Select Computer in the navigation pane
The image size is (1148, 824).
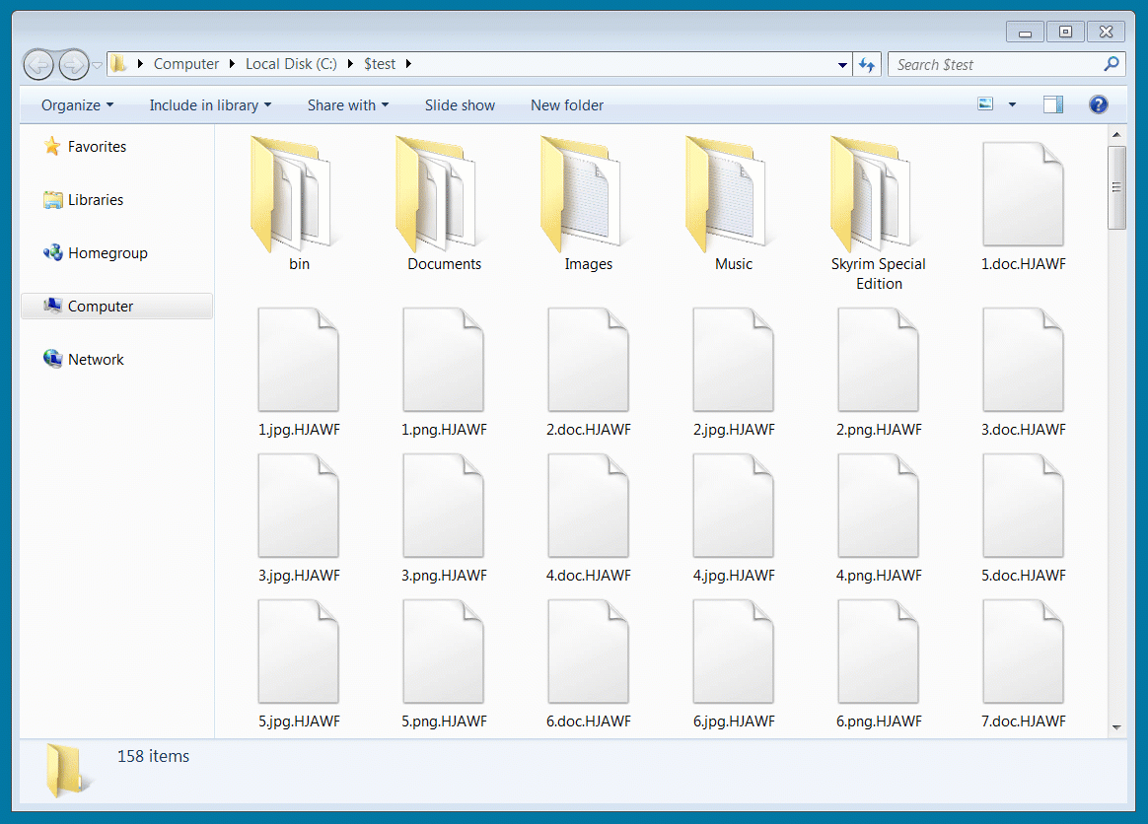117,306
